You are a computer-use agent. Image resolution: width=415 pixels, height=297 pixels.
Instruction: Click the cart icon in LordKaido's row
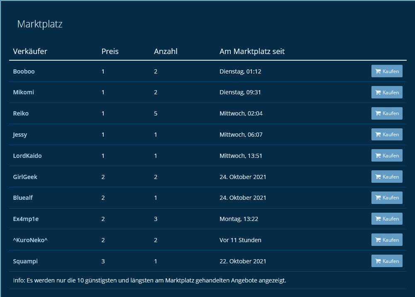point(378,156)
